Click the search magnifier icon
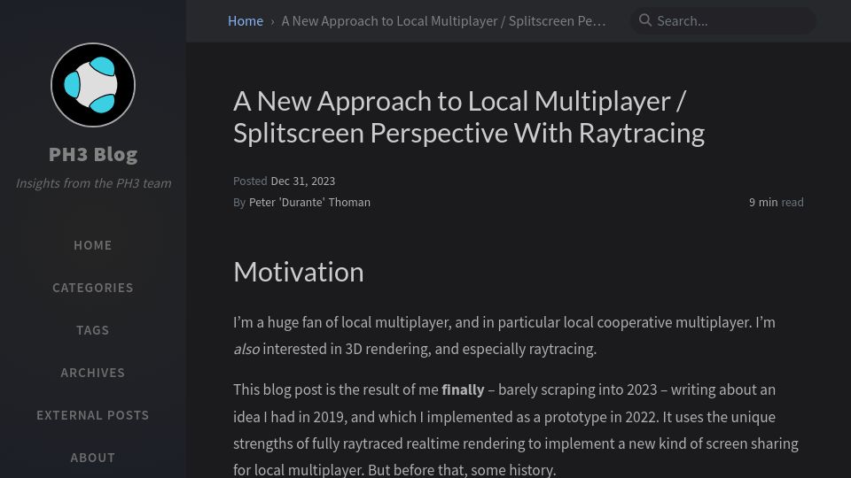This screenshot has width=851, height=478. (644, 20)
